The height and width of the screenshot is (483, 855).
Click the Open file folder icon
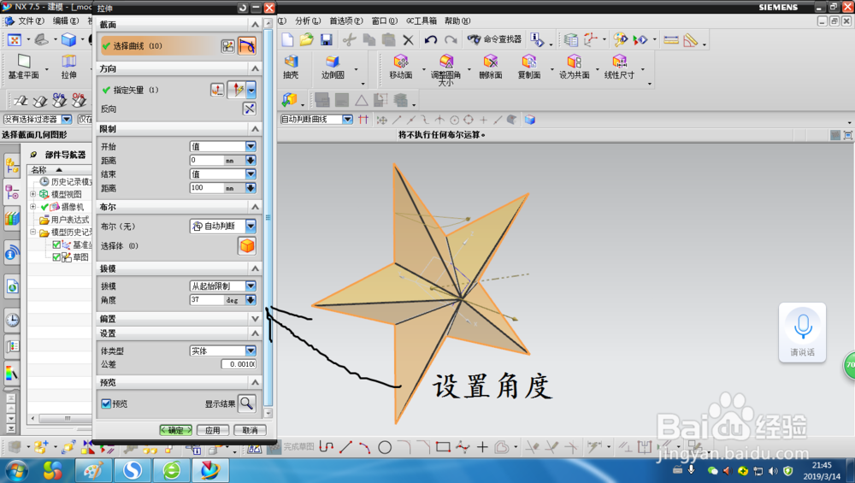[x=306, y=39]
